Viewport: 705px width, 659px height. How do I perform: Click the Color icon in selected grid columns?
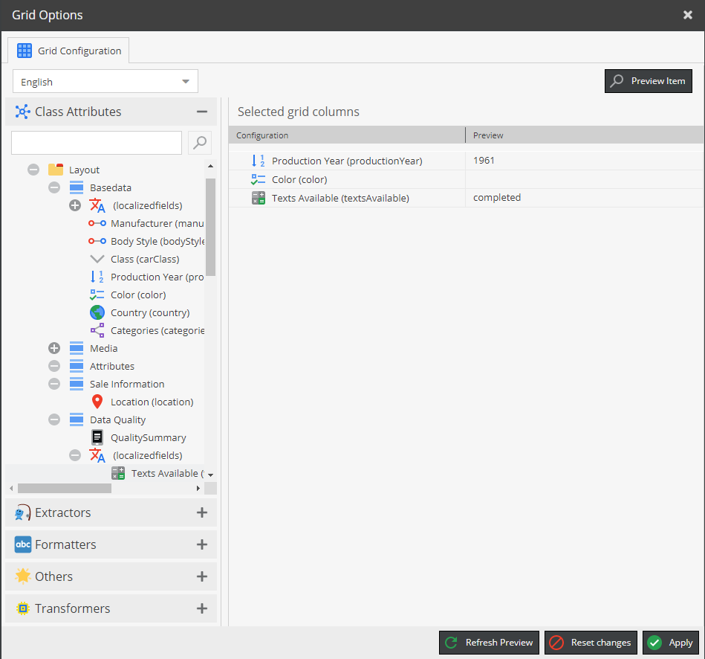pyautogui.click(x=258, y=179)
